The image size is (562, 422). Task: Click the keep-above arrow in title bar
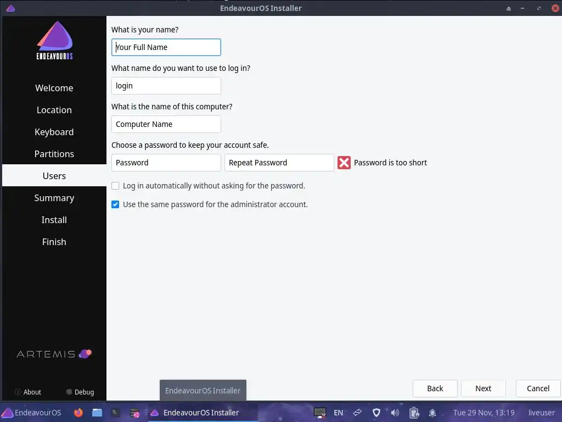(509, 8)
